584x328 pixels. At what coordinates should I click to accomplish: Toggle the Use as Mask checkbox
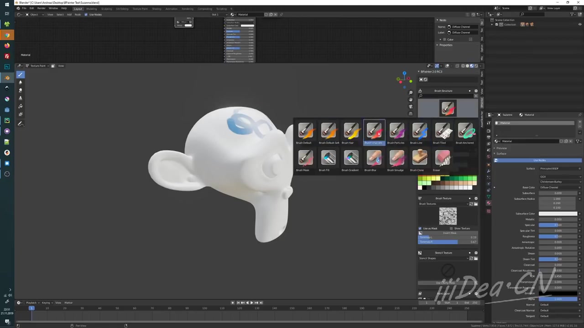click(420, 228)
